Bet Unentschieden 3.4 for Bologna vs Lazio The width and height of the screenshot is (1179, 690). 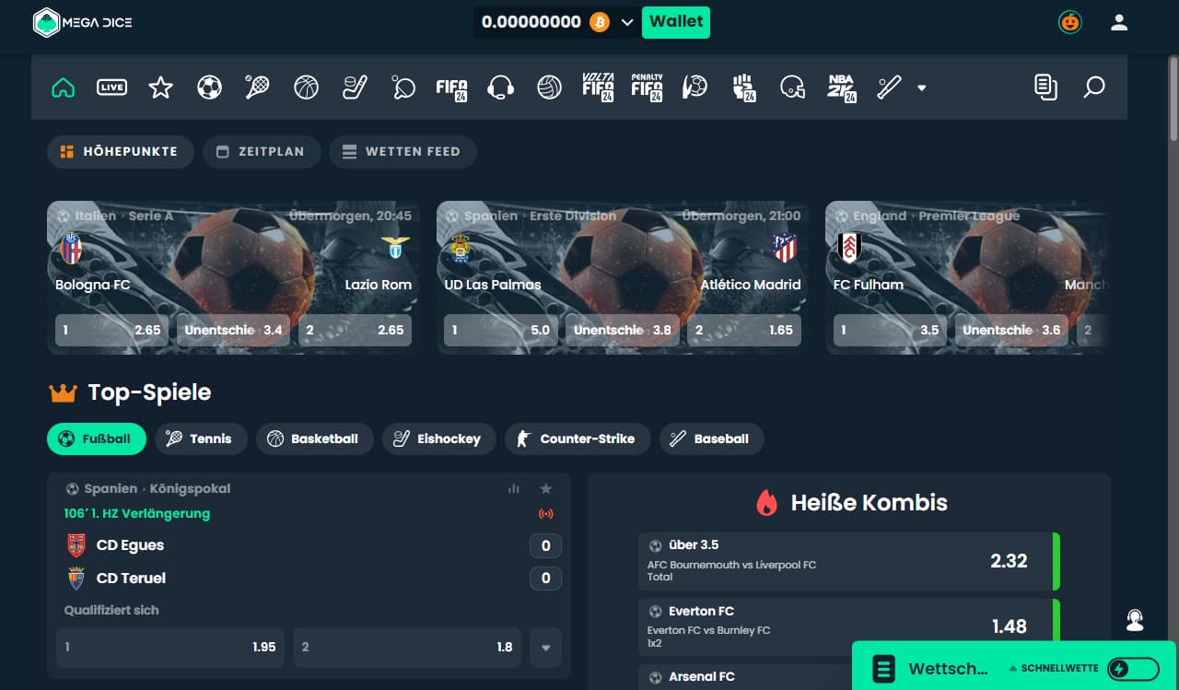point(233,330)
